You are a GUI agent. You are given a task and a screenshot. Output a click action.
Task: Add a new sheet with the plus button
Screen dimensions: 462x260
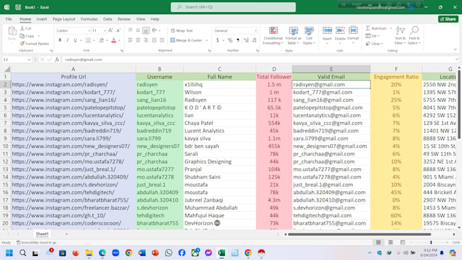tap(67, 234)
